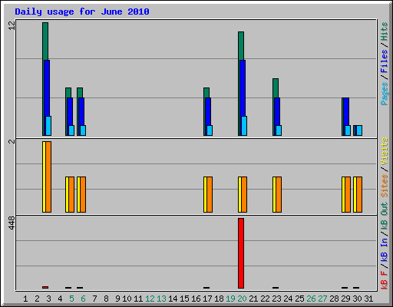The width and height of the screenshot is (393, 307).
Task: Click the y-axis value '448'
Action: click(12, 223)
